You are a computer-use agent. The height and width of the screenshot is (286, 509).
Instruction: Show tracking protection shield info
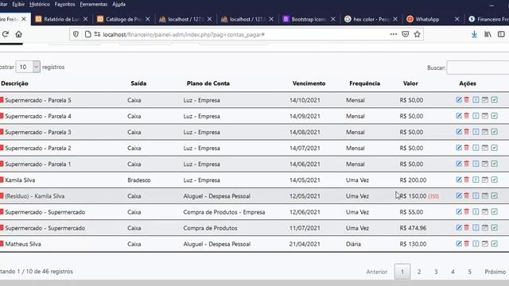click(x=76, y=34)
